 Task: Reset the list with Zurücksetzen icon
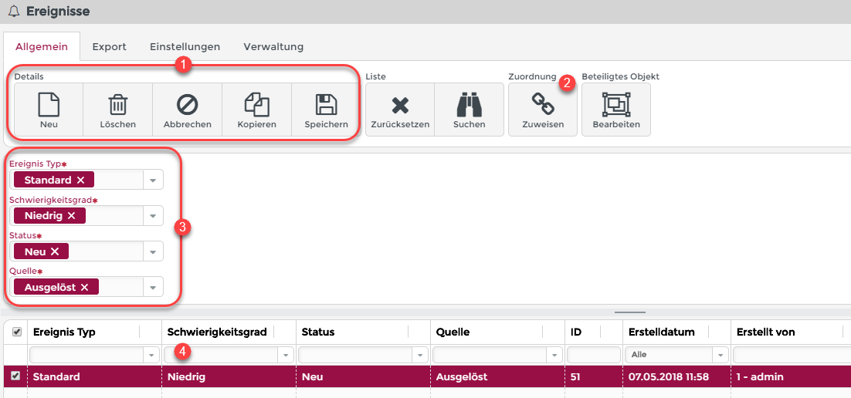pyautogui.click(x=399, y=104)
